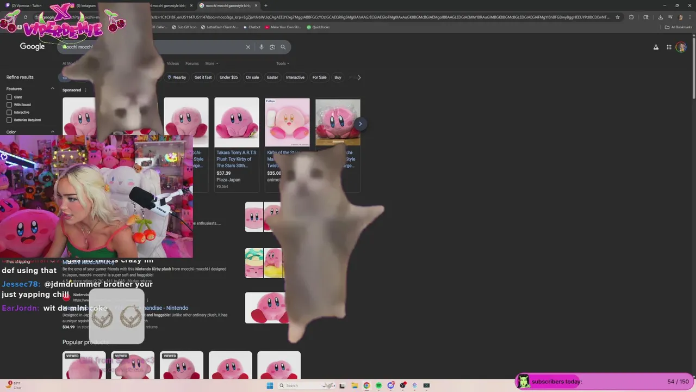Check the Interactive feature filter

9,112
